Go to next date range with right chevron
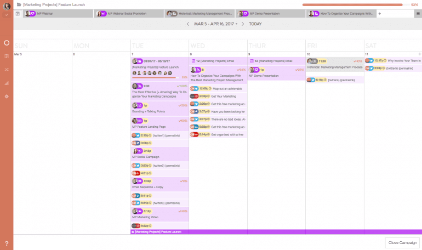 point(243,24)
